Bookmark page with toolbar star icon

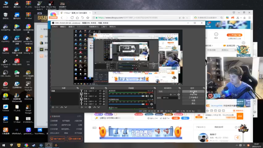tap(88, 18)
